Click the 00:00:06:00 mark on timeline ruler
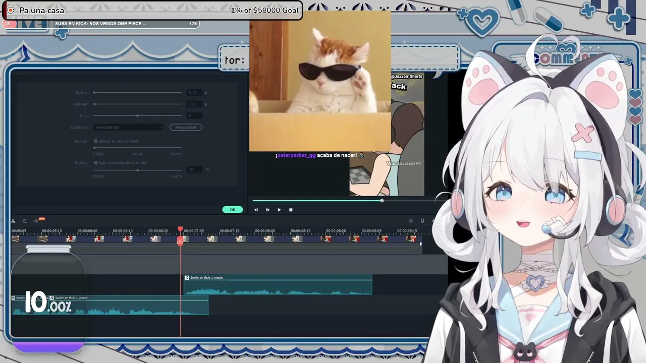This screenshot has height=363, width=646. point(87,231)
